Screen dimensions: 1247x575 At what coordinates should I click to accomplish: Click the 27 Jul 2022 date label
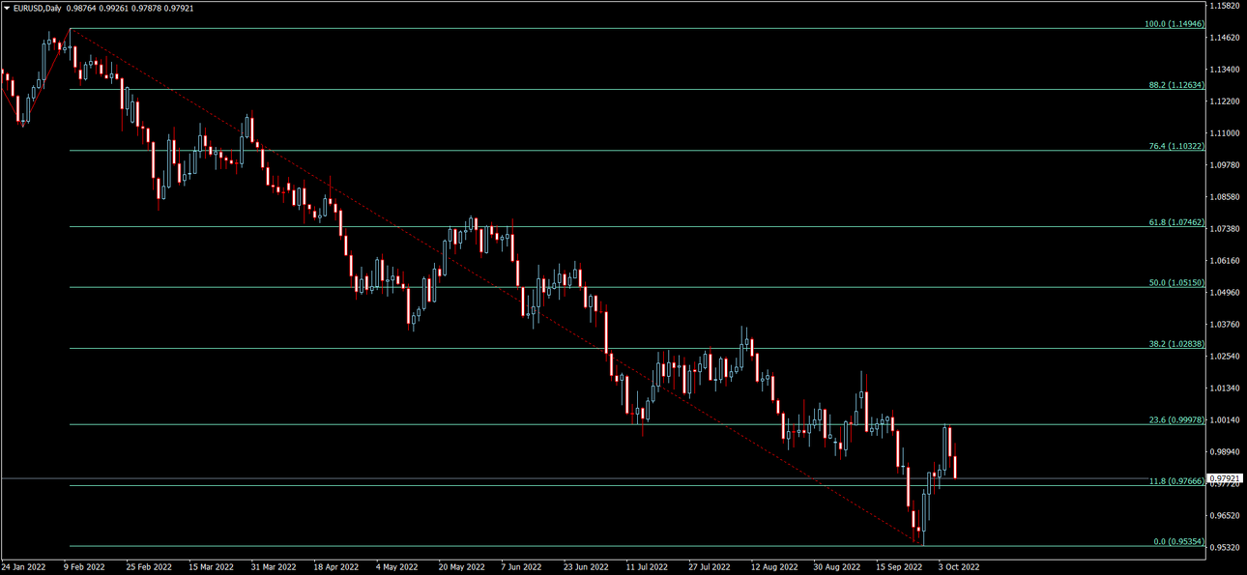coord(710,567)
